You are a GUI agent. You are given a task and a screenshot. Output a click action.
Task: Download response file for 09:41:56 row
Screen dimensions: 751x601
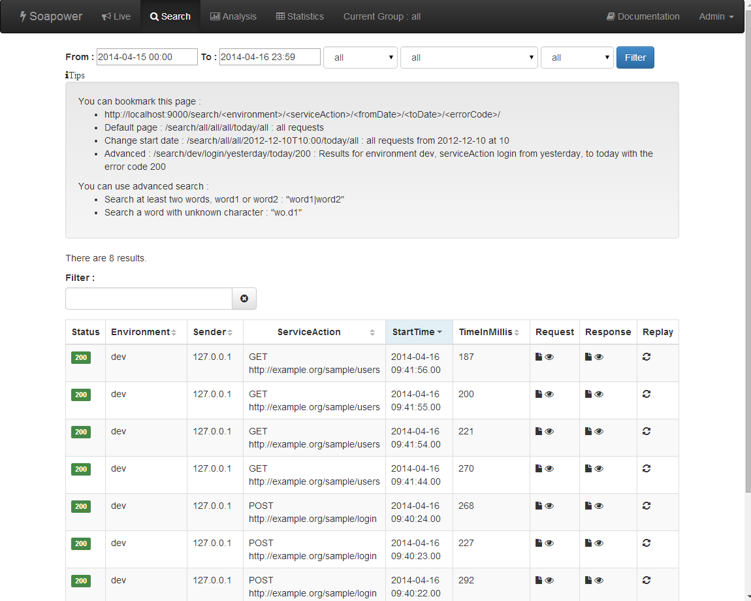pos(588,357)
